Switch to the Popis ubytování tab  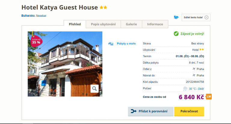point(103,24)
